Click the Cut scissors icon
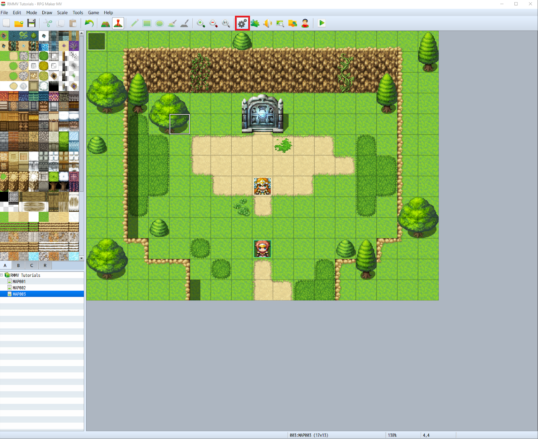Screen dimensions: 538x439 48,23
